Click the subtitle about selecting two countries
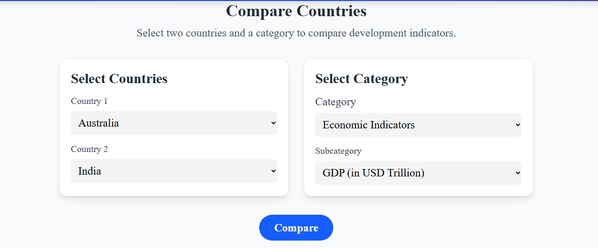The image size is (598, 248). click(296, 33)
